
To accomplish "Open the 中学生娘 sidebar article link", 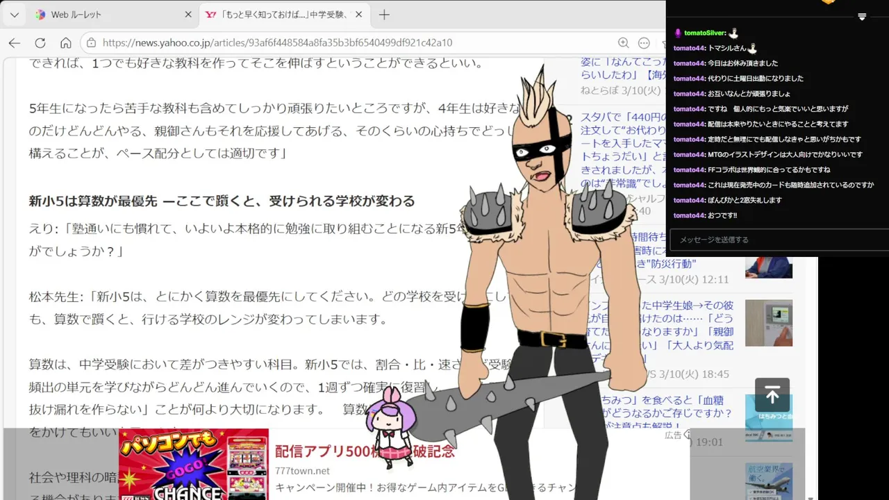I will tap(660, 332).
